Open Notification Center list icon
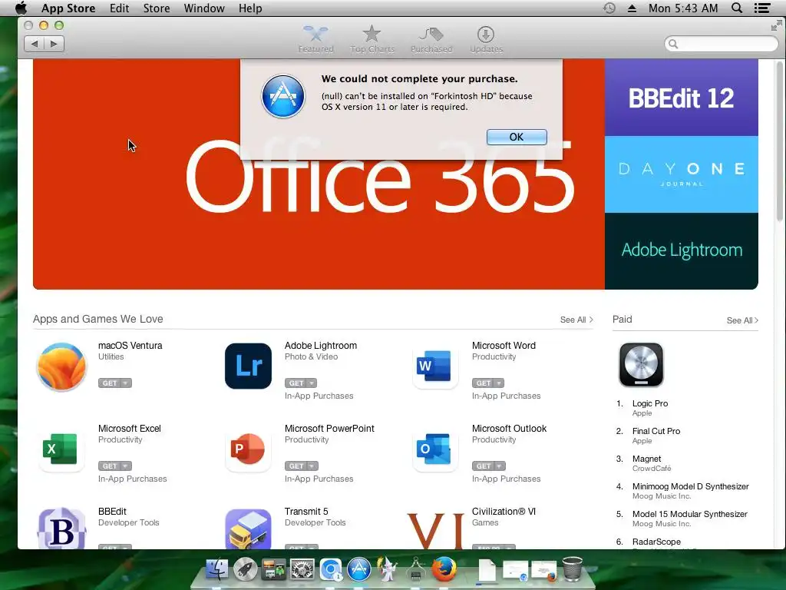786x590 pixels. [x=762, y=8]
